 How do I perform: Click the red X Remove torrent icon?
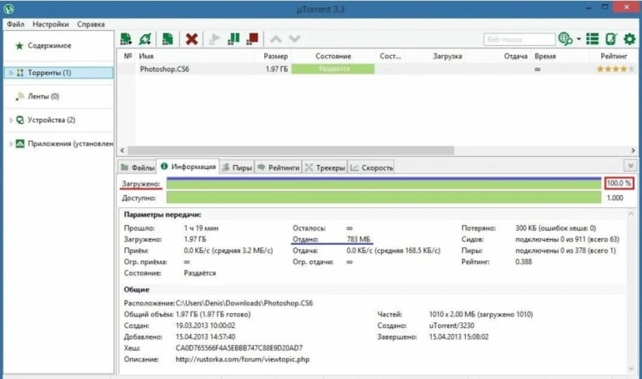pyautogui.click(x=191, y=39)
